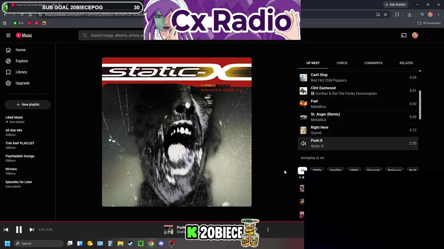Open the Chrome extensions puzzle icon
Viewport: 444px width, 249px height.
pyautogui.click(x=397, y=15)
